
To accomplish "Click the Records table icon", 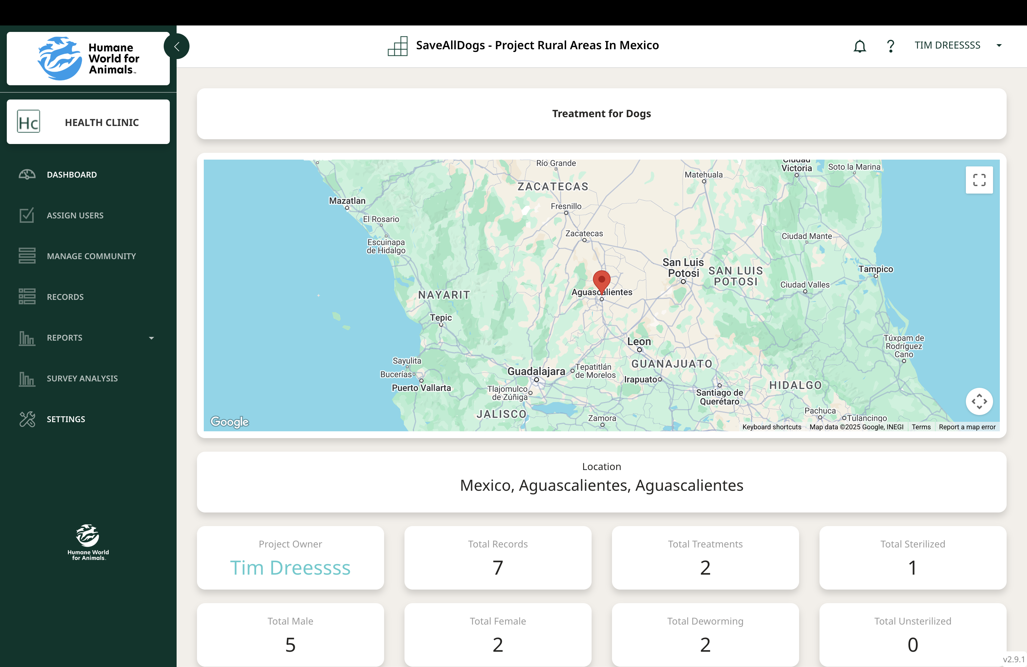I will [27, 296].
